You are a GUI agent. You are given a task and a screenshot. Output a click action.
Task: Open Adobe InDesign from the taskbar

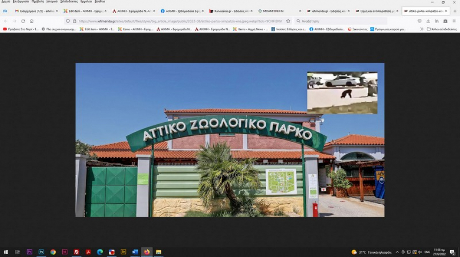point(65,252)
